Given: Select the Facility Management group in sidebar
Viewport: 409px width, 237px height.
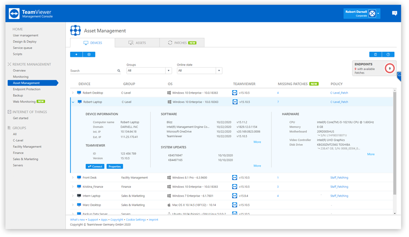Looking at the screenshot, I should (27, 147).
